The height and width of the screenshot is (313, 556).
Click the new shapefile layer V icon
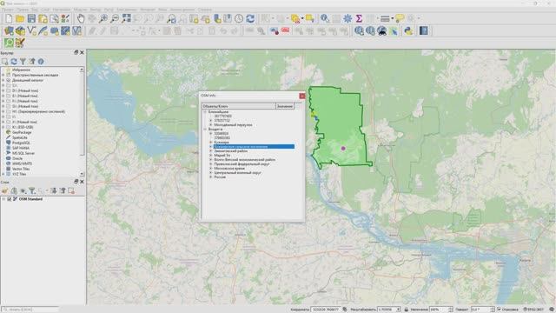point(31,31)
